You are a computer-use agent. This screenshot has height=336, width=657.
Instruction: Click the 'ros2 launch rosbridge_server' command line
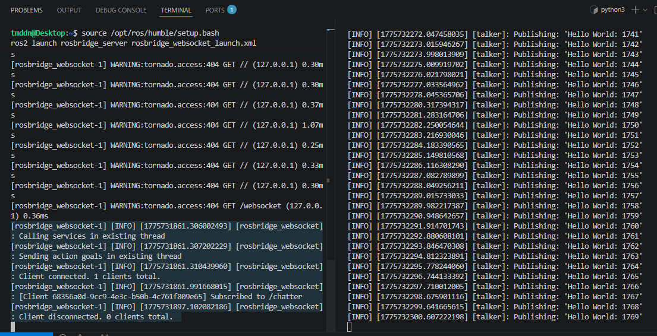tap(134, 43)
